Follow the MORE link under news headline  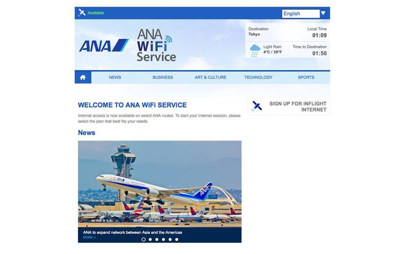tap(89, 238)
